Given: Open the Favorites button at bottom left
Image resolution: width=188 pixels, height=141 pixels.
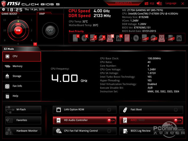Looking at the screenshot, I should [x=23, y=120].
